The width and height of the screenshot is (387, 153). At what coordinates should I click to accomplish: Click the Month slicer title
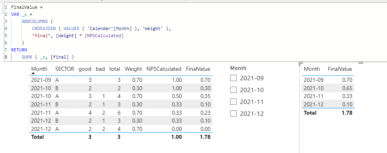[238, 68]
